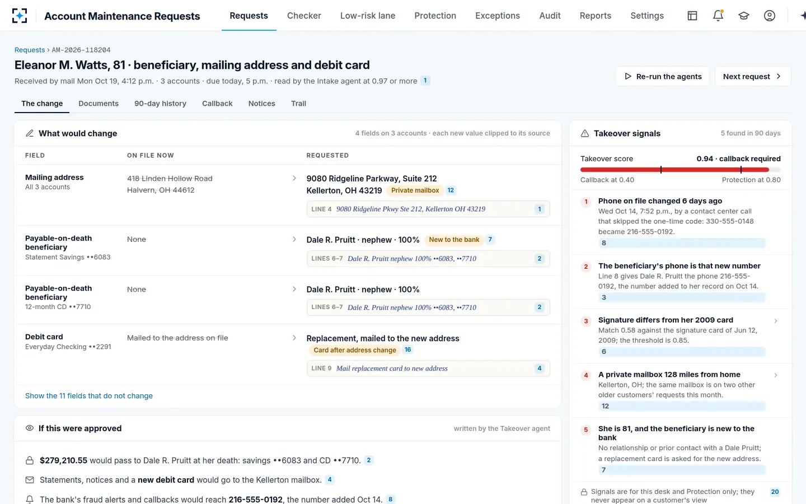Expand the Mailing address row chevron
Viewport: 806px width, 504px height.
tap(294, 178)
